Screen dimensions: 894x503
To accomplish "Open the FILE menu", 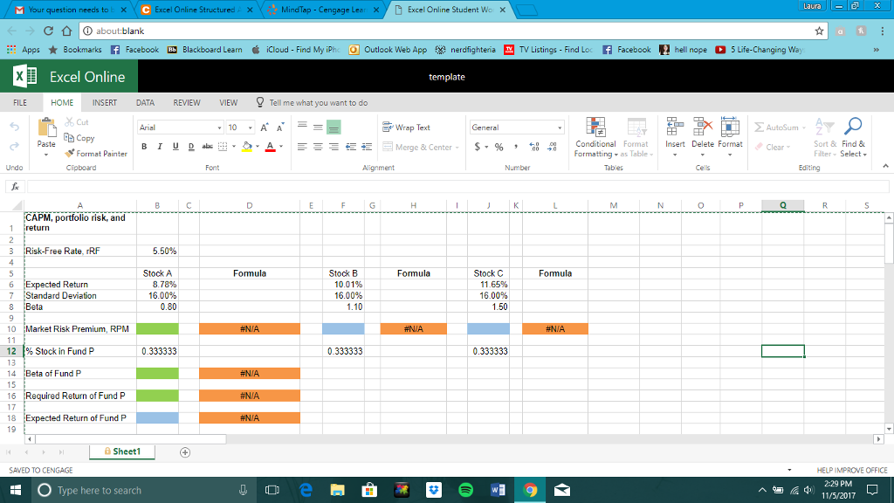I will tap(20, 102).
